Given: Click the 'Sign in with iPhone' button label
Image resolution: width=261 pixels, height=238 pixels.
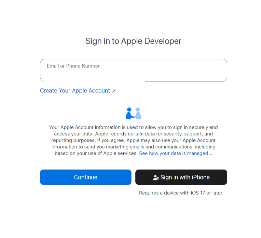Looking at the screenshot, I should click(185, 177).
